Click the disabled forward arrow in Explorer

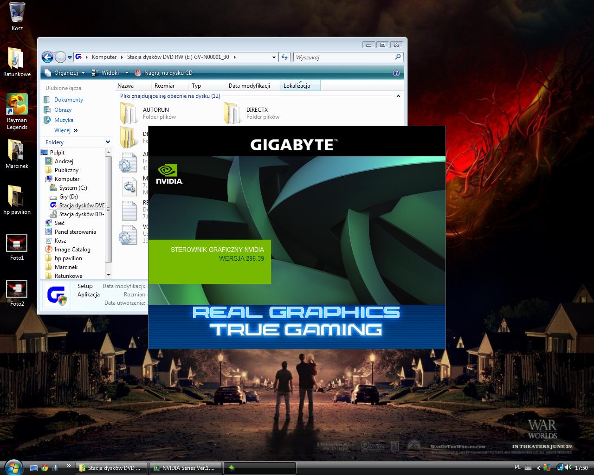[x=60, y=57]
